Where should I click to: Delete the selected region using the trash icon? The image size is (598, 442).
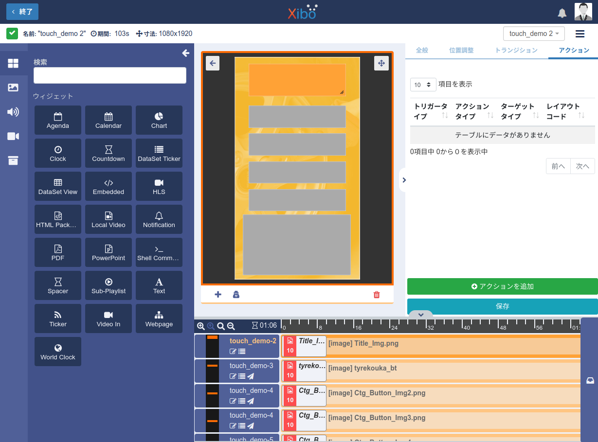click(x=376, y=295)
